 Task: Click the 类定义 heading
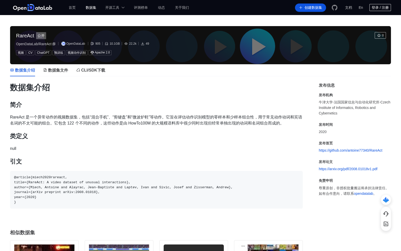tap(19, 136)
